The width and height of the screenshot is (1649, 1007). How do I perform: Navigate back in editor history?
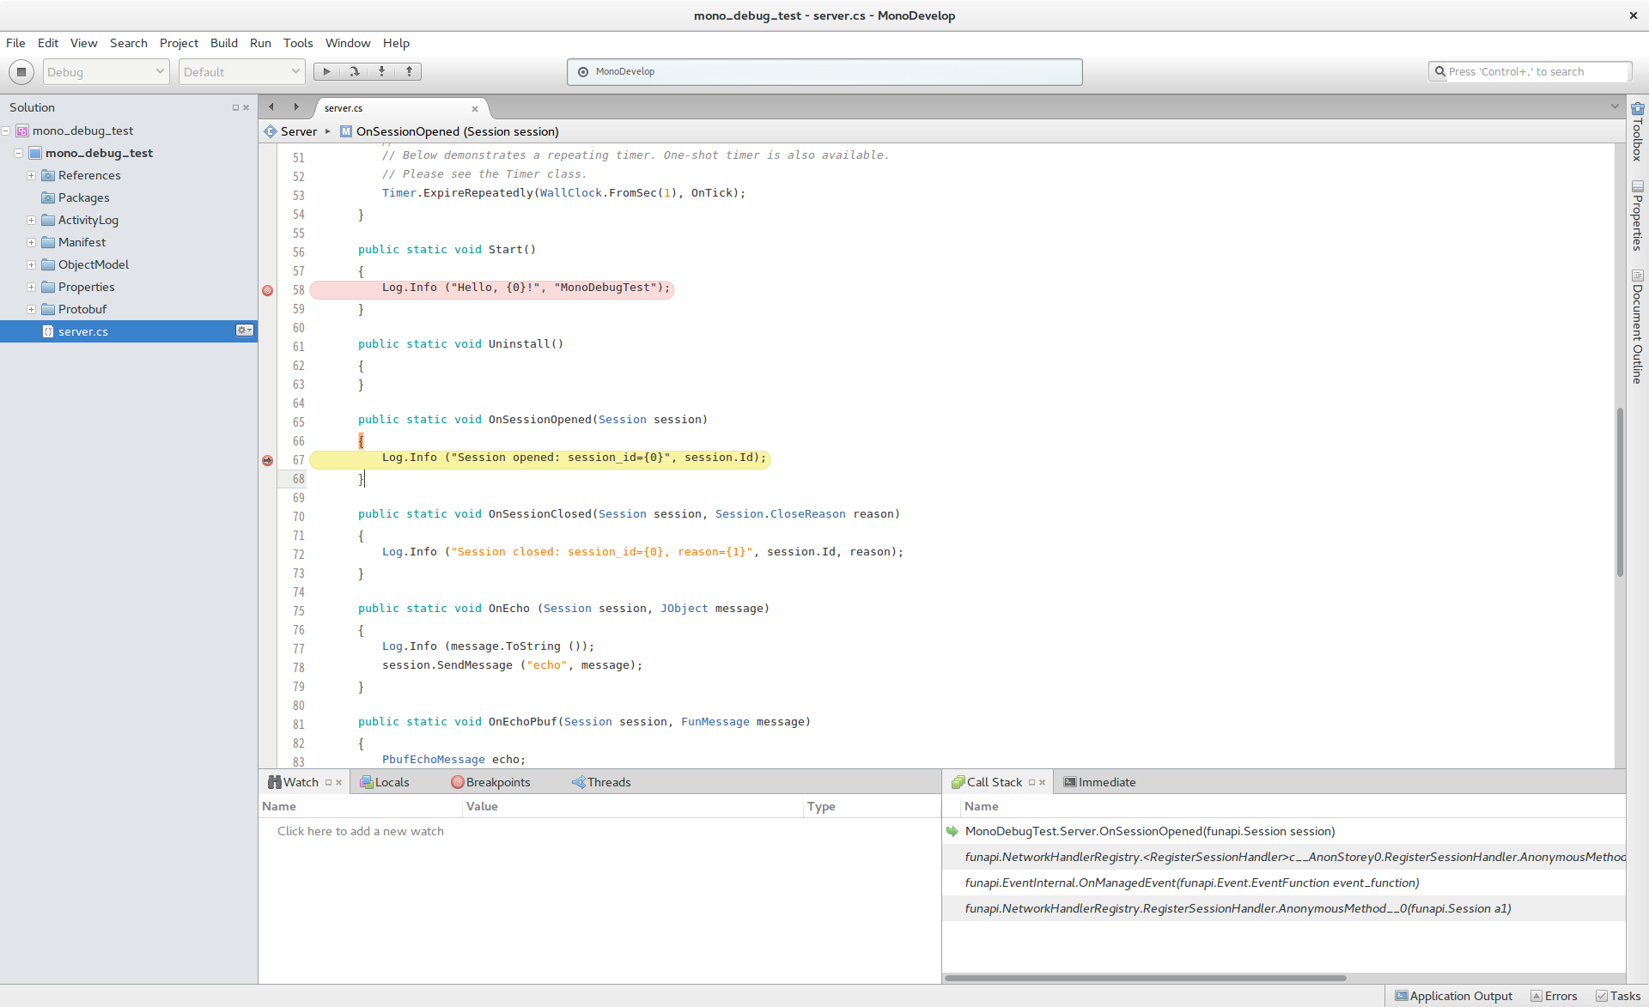point(271,107)
